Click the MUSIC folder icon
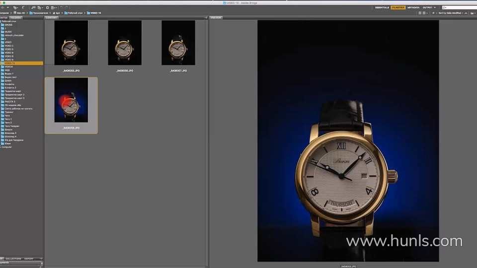 2,32
